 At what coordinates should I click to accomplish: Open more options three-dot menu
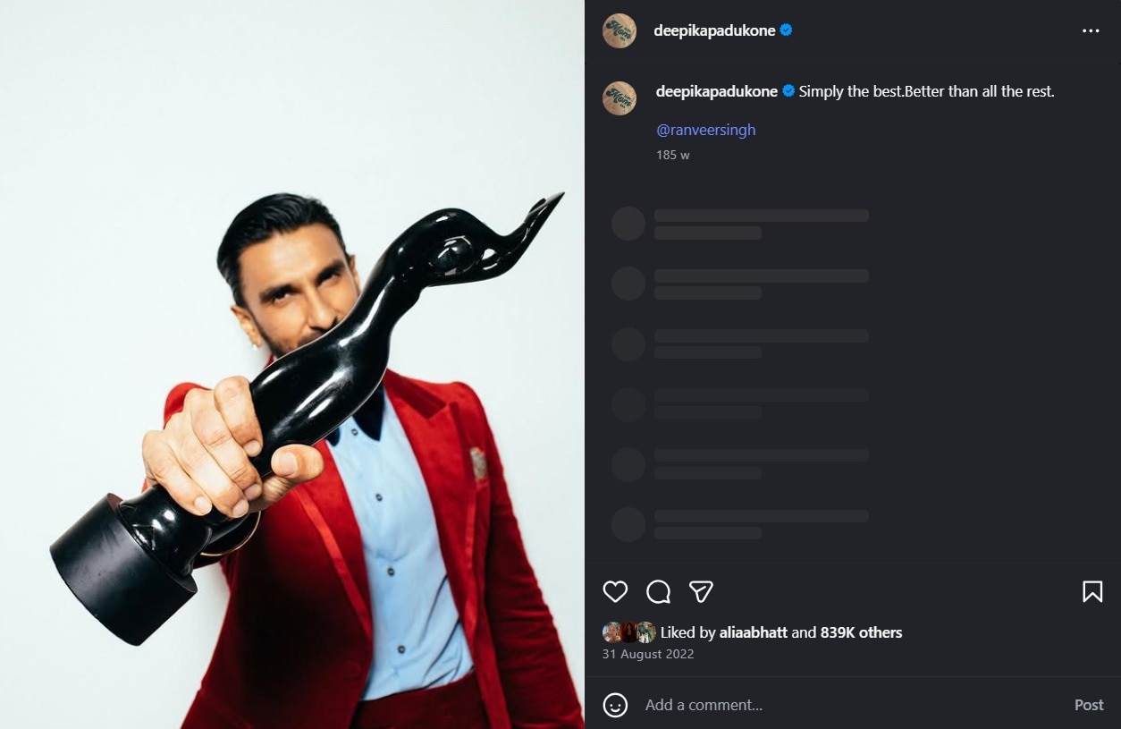point(1091,30)
